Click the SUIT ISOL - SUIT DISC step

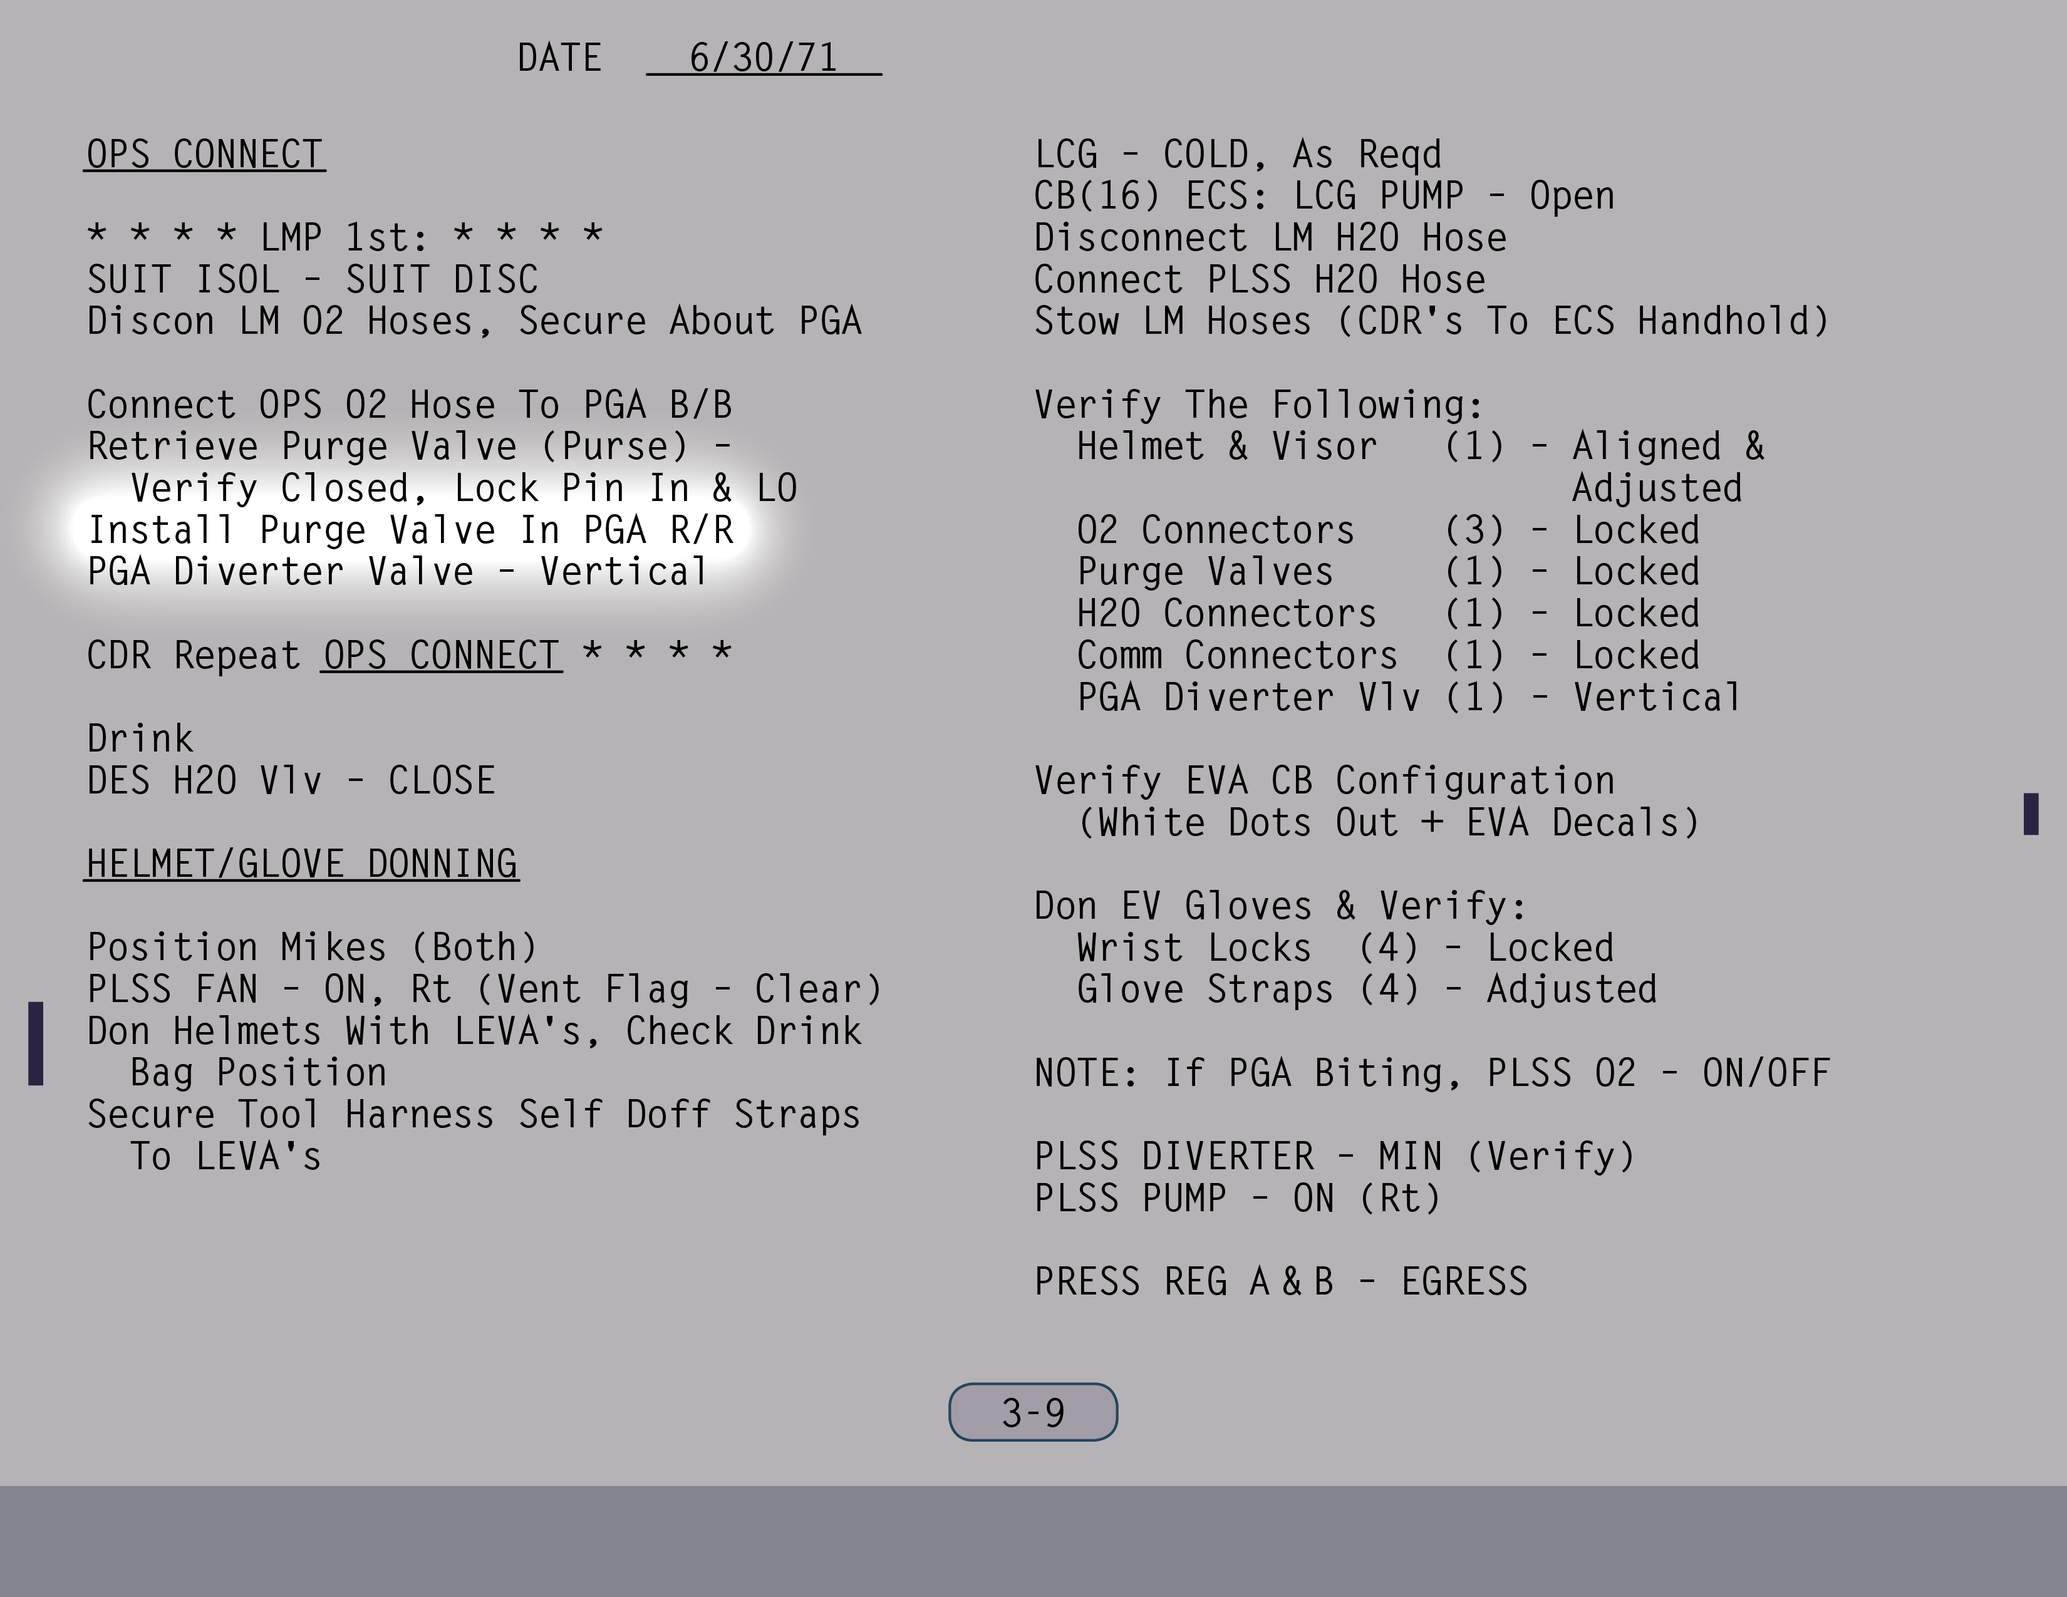[x=313, y=280]
